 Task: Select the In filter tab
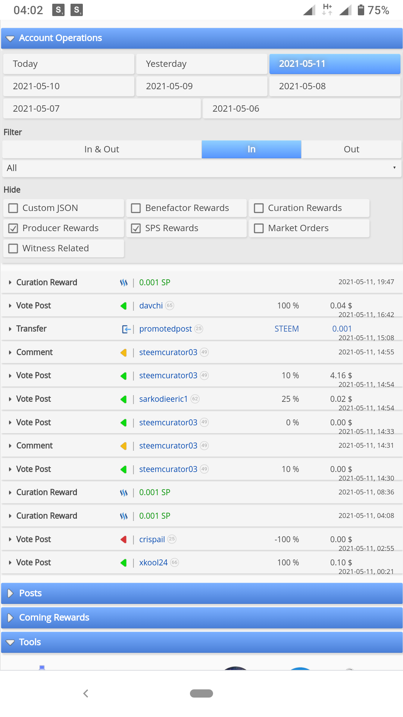pos(252,149)
